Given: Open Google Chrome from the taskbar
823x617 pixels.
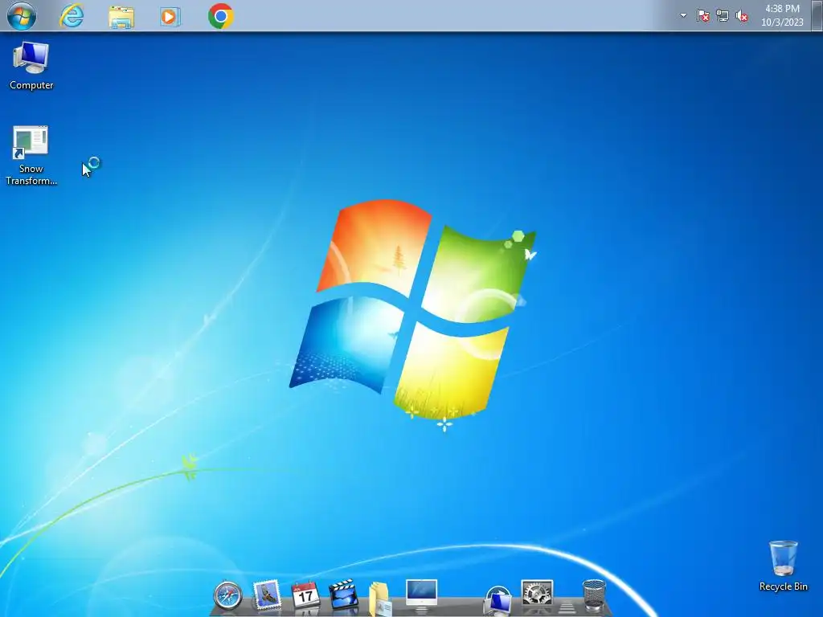Looking at the screenshot, I should [x=221, y=16].
